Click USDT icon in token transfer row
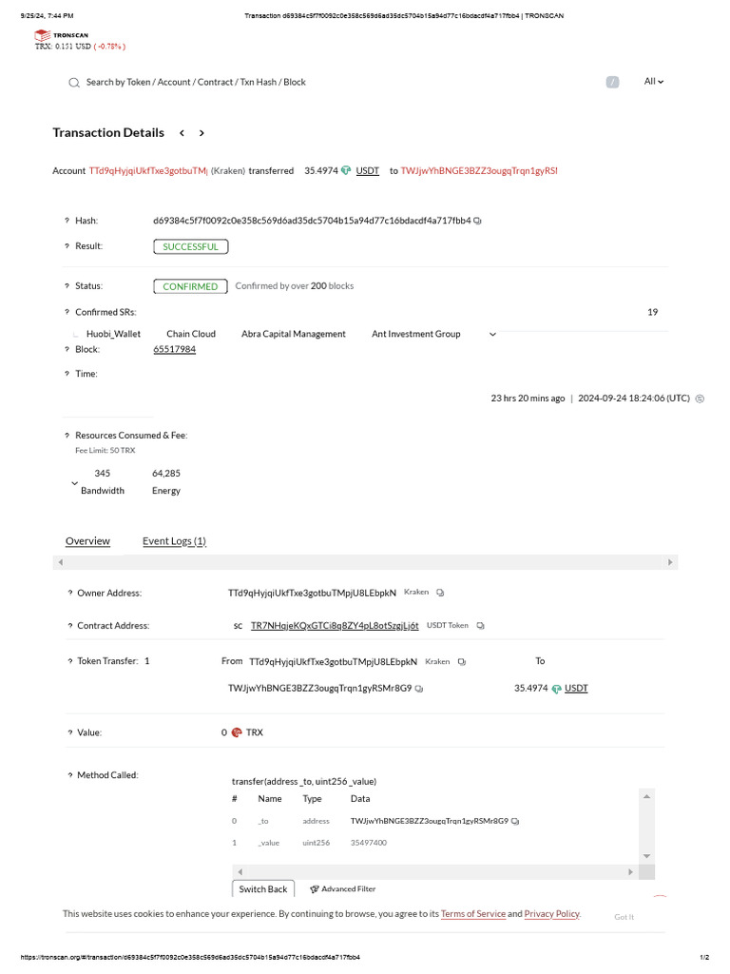The image size is (730, 974). [x=556, y=689]
